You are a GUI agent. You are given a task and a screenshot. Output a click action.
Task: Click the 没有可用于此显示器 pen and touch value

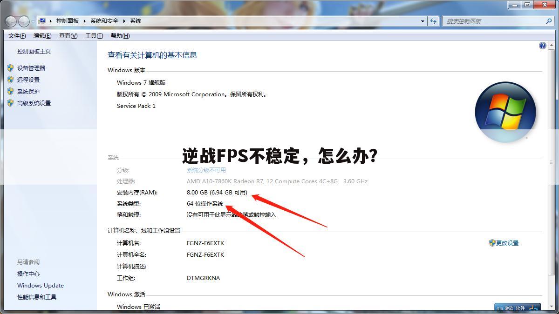coord(232,215)
